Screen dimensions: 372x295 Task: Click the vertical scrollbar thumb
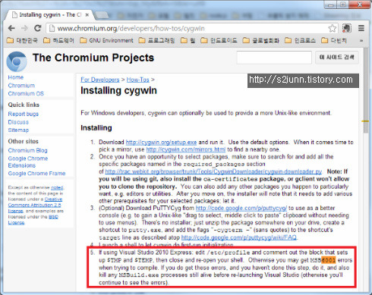pyautogui.click(x=366, y=91)
